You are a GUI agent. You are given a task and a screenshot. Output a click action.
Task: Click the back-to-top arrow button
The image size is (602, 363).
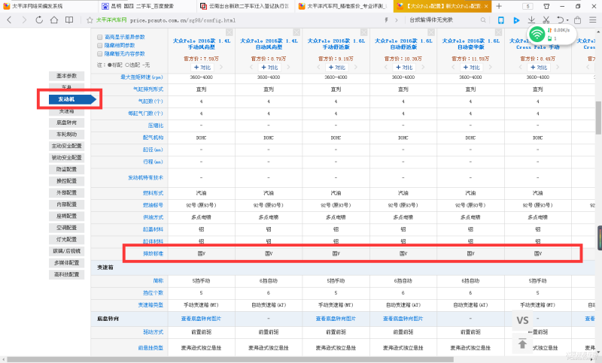pyautogui.click(x=522, y=343)
